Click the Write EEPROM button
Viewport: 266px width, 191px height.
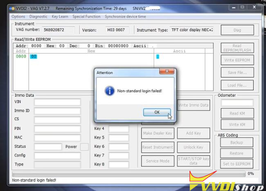point(237,60)
